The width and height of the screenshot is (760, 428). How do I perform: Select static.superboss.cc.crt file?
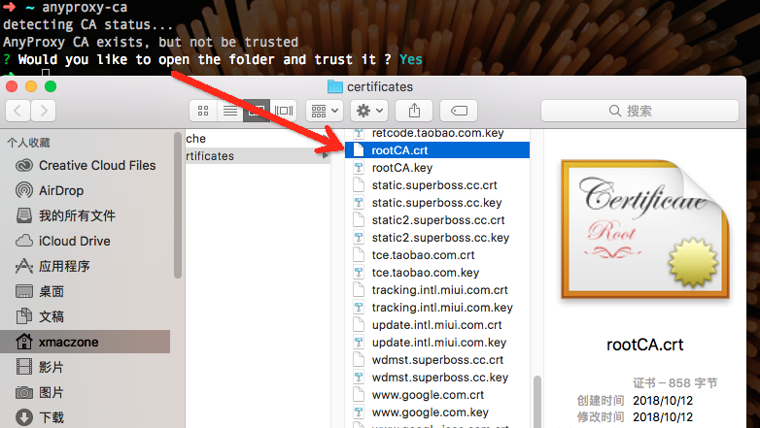coord(437,185)
